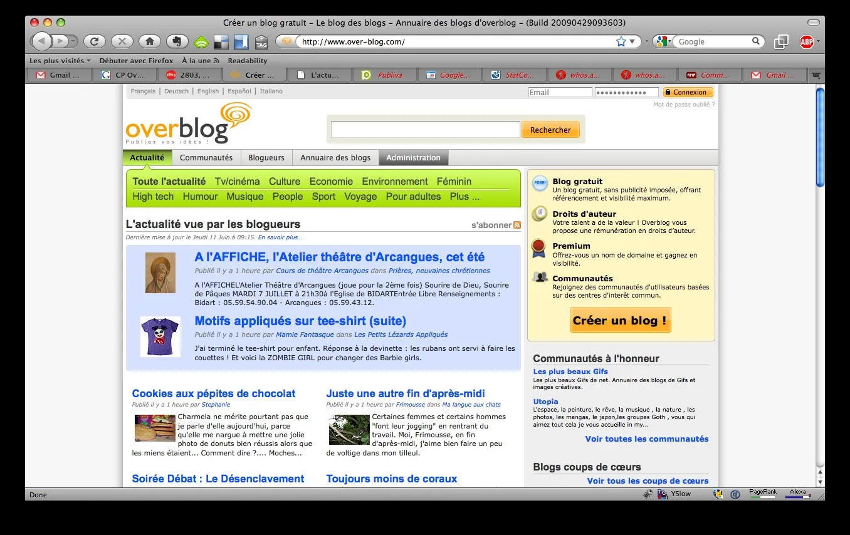The height and width of the screenshot is (535, 850).
Task: Bookmark this page with the star icon
Action: (x=621, y=41)
